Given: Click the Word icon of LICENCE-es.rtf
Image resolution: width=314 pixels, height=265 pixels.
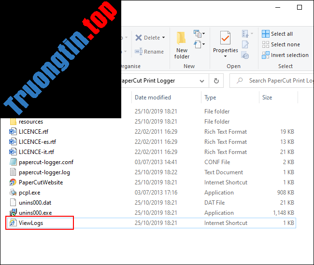Looking at the screenshot, I should coord(13,142).
